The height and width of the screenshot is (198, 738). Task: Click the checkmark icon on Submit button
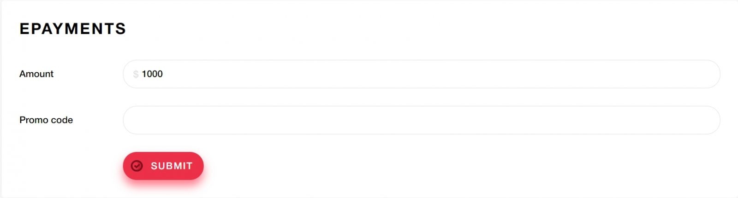(x=137, y=166)
